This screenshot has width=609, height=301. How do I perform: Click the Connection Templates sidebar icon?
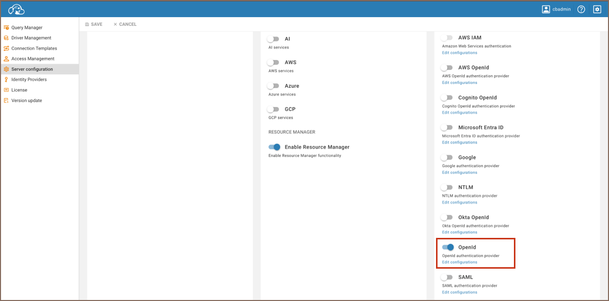point(6,48)
